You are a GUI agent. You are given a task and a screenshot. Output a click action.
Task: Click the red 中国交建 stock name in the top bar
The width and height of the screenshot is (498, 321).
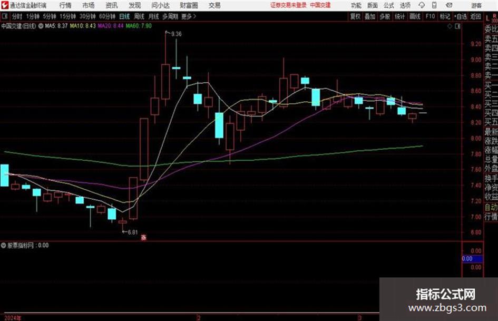[320, 5]
